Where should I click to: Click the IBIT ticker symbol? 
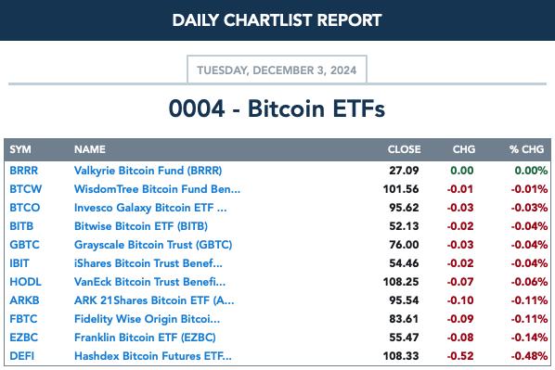point(19,263)
